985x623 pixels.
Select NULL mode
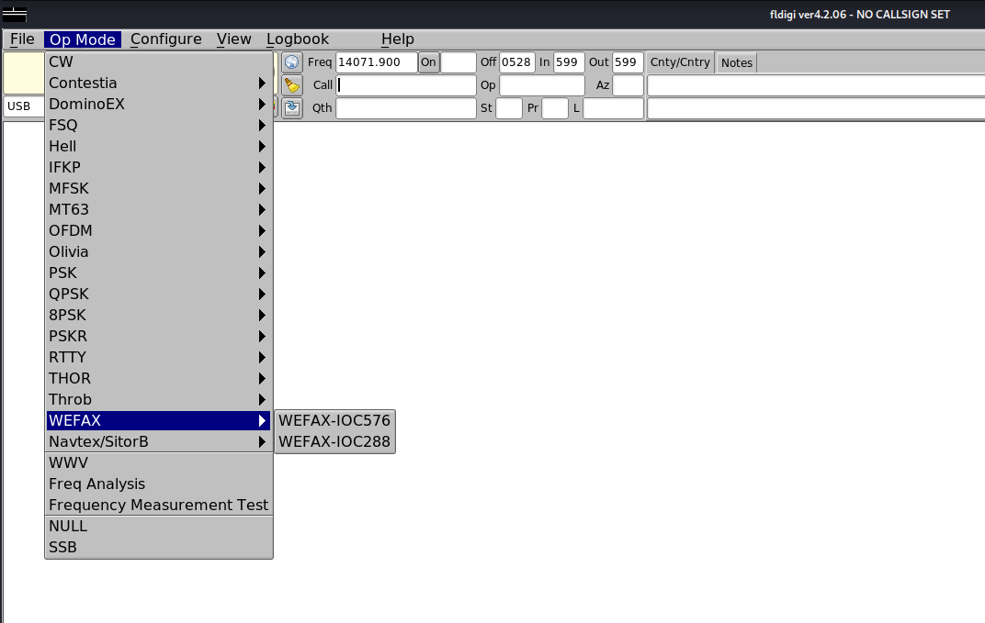[158, 527]
